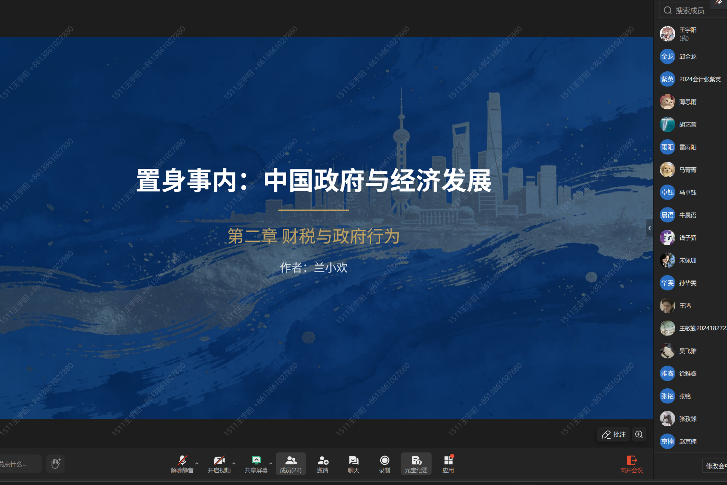
Task: Click the zoom-in magnifier icon
Action: click(639, 435)
